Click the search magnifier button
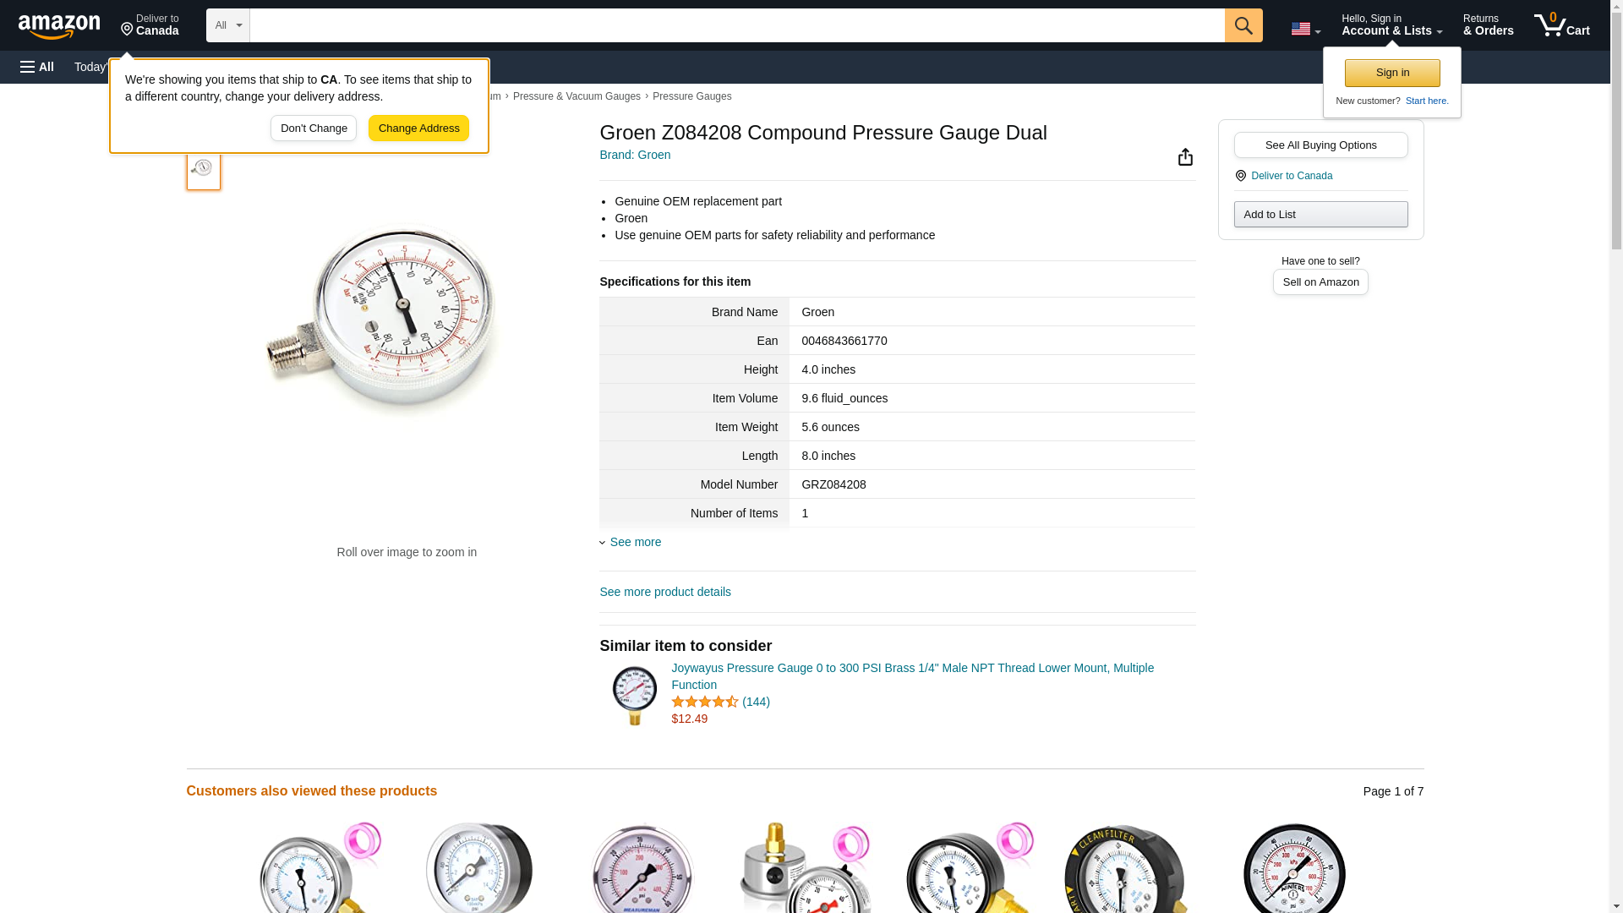Viewport: 1623px width, 913px height. point(1243,25)
